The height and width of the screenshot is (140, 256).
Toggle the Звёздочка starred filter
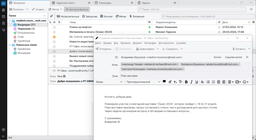tap(90, 16)
